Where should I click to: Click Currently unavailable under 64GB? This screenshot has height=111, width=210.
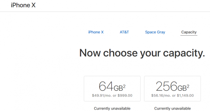pos(112,108)
